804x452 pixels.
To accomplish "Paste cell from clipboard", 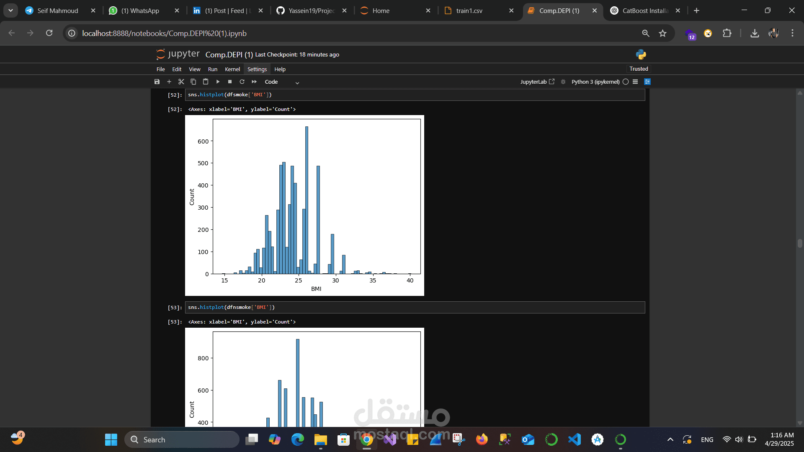I will pos(206,82).
